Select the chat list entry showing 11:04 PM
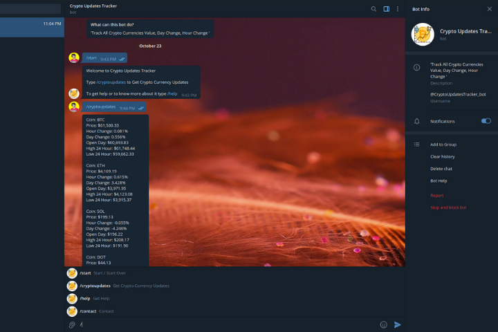This screenshot has height=332, width=498. [32, 28]
